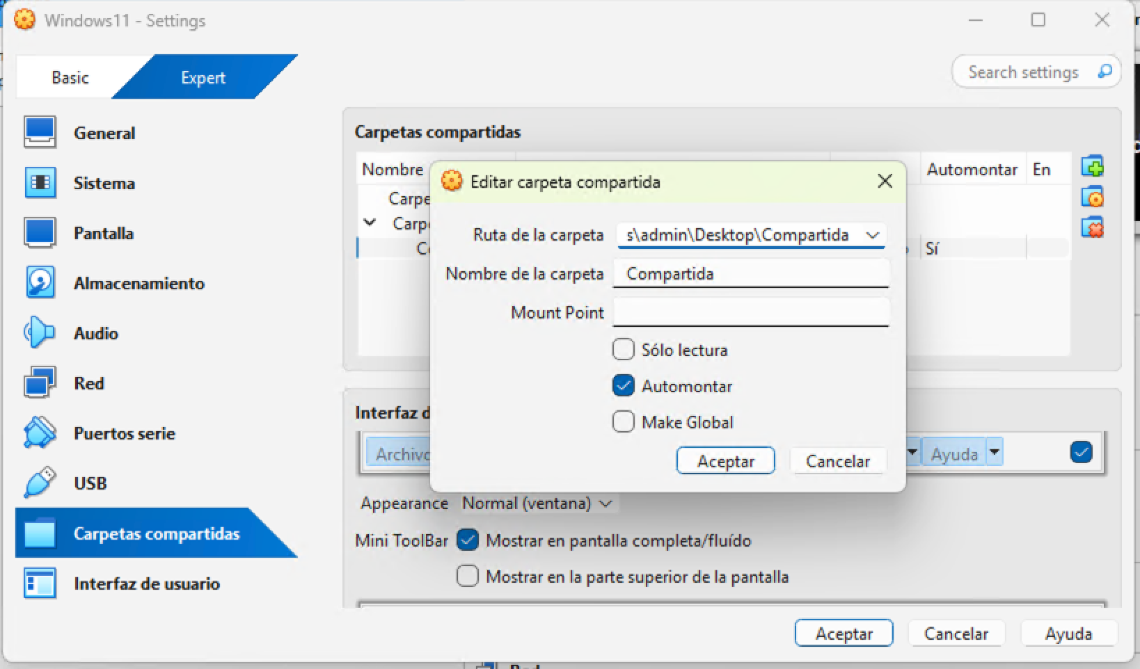Open the Ruta de la carpeta dropdown
The height and width of the screenshot is (669, 1140).
pos(872,235)
